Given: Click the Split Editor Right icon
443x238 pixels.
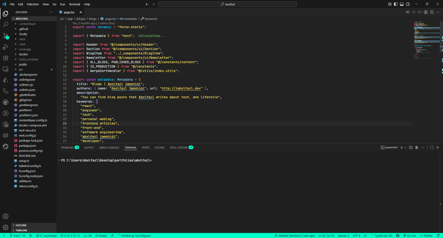Looking at the screenshot, I should [x=431, y=12].
